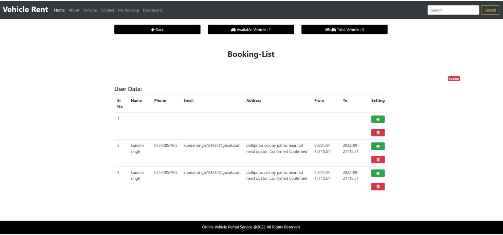Go to the Vehiche nav link
Screen dimensions: 503x235
(x=90, y=10)
